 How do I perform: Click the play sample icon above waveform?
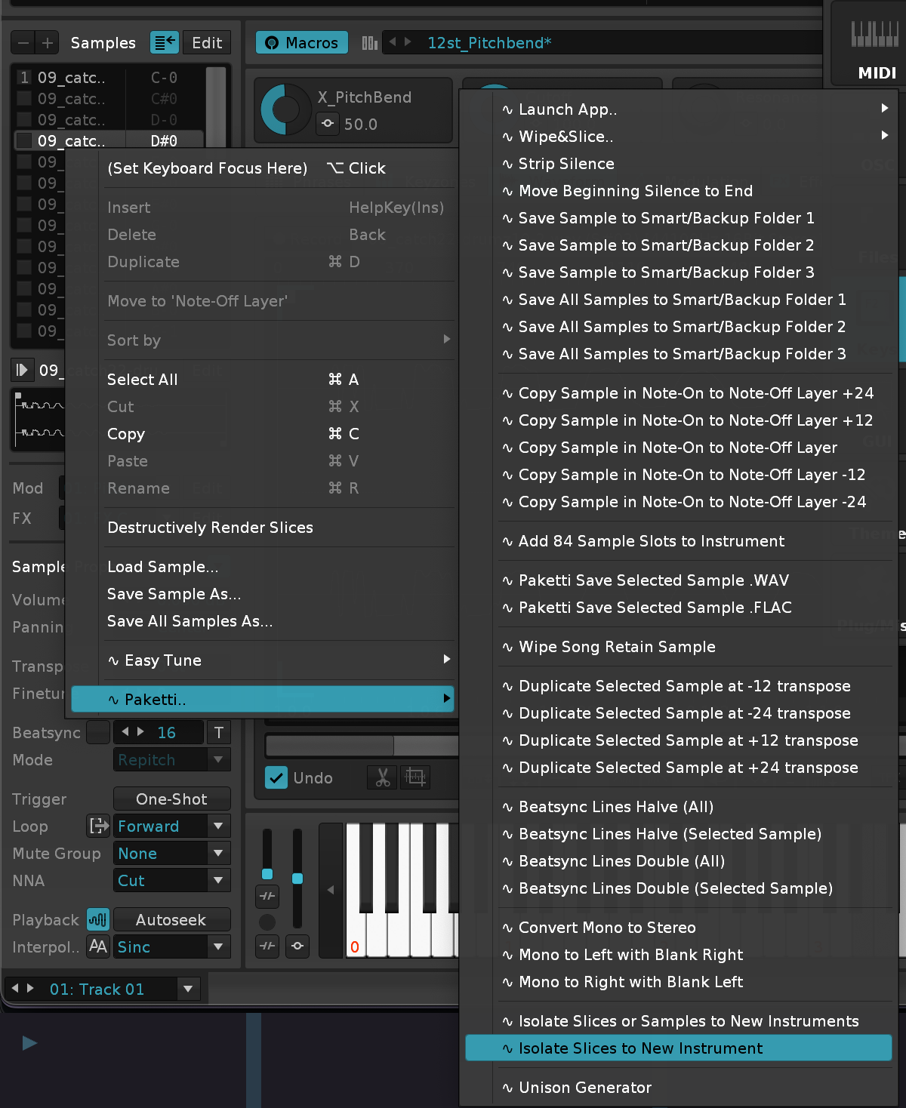coord(22,370)
